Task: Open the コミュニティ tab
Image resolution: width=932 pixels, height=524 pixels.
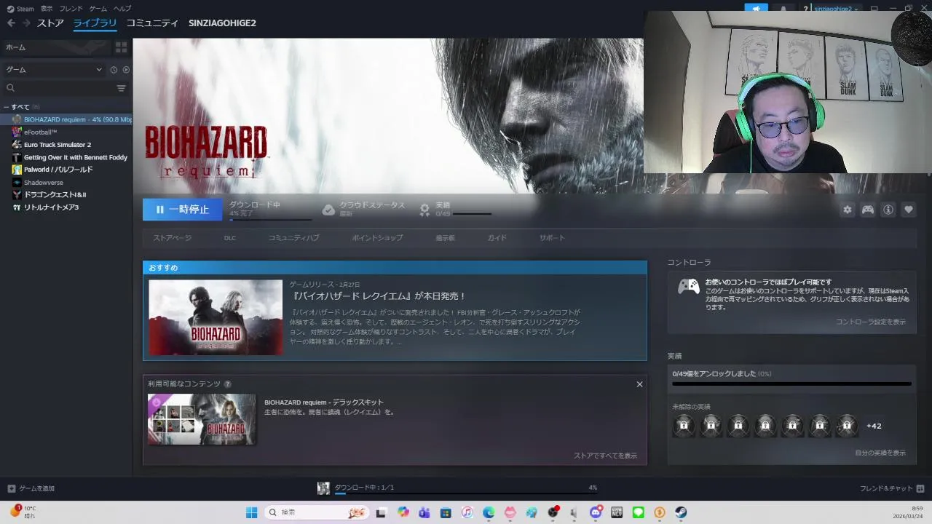Action: coord(152,23)
